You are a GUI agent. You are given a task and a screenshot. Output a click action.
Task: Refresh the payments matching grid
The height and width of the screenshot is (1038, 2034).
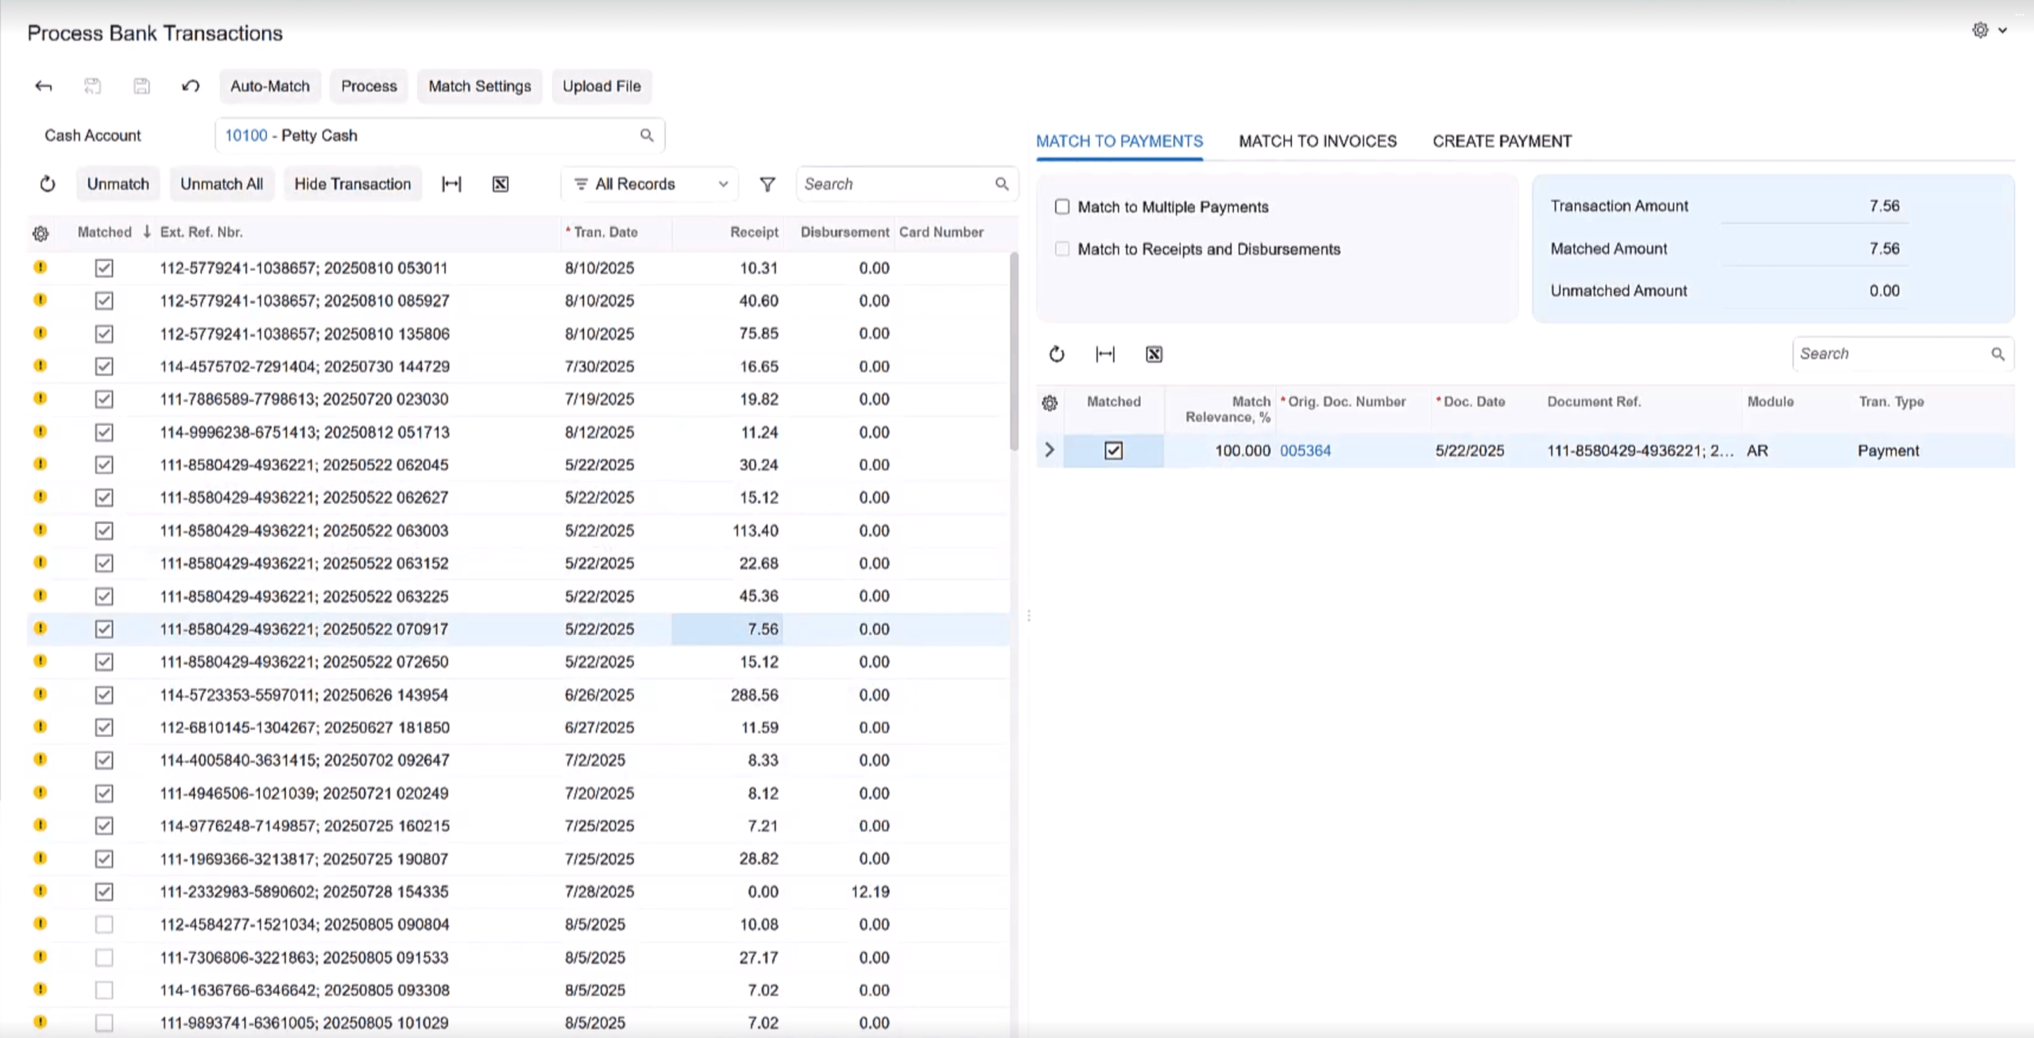click(1057, 354)
